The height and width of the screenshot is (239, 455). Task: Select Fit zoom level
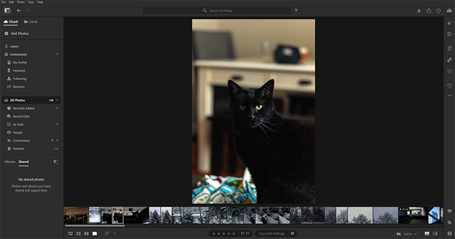point(399,234)
